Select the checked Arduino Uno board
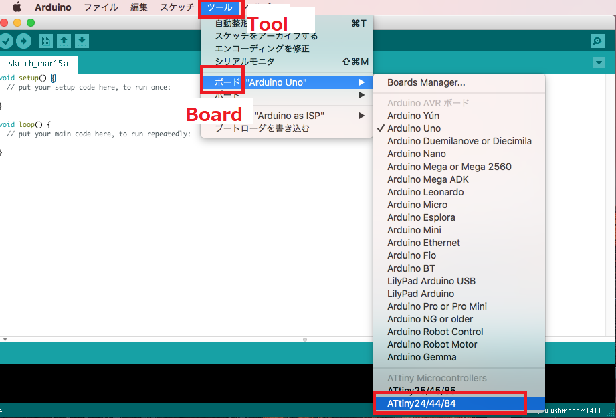 point(459,128)
